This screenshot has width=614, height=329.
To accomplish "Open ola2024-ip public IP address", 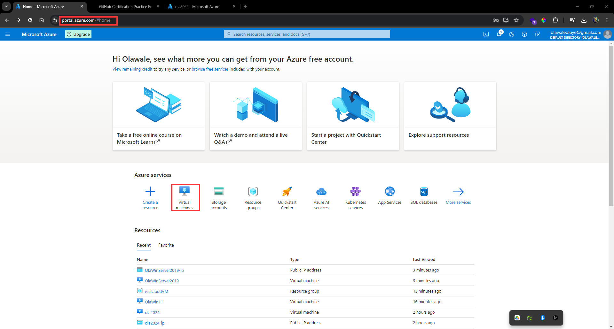I will (x=155, y=323).
